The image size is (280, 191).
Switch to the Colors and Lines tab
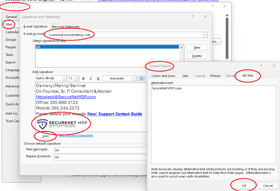(x=163, y=76)
